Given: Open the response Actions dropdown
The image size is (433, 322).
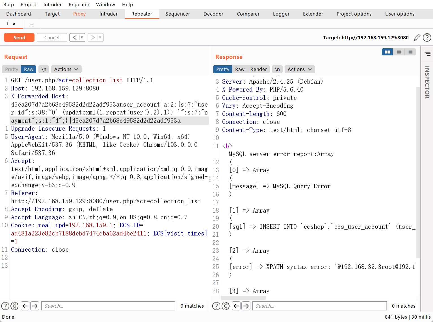Looking at the screenshot, I should (300, 69).
